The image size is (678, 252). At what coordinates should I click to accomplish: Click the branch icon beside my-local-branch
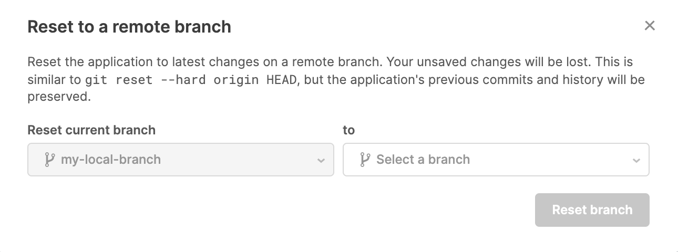[x=49, y=160]
